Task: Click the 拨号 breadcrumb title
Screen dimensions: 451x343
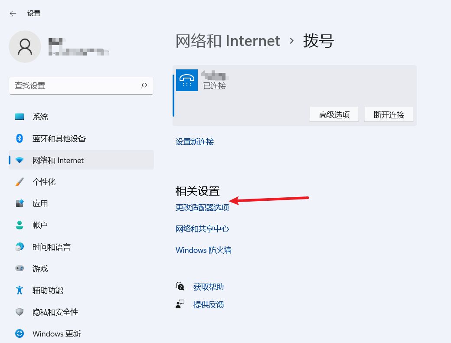Action: click(318, 40)
